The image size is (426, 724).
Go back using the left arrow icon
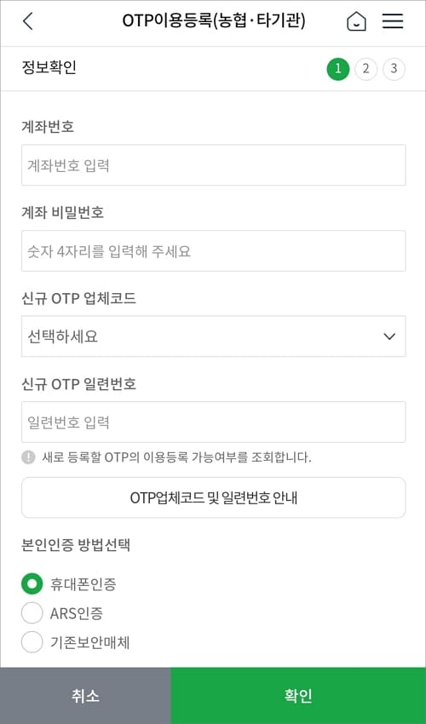click(28, 21)
